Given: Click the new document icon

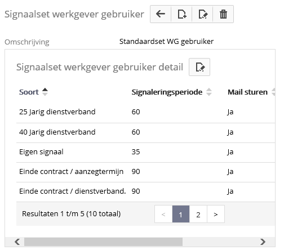Looking at the screenshot, I should [181, 14].
